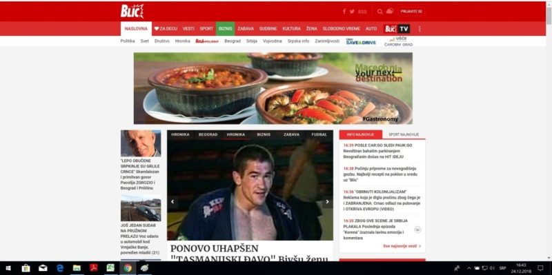Expand the three-dot more sections menu
Screen dimensions: 552x275
pos(420,29)
